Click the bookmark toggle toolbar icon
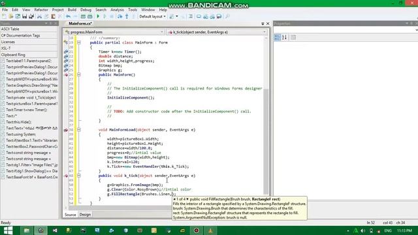This screenshot has height=235, width=418. point(199,16)
